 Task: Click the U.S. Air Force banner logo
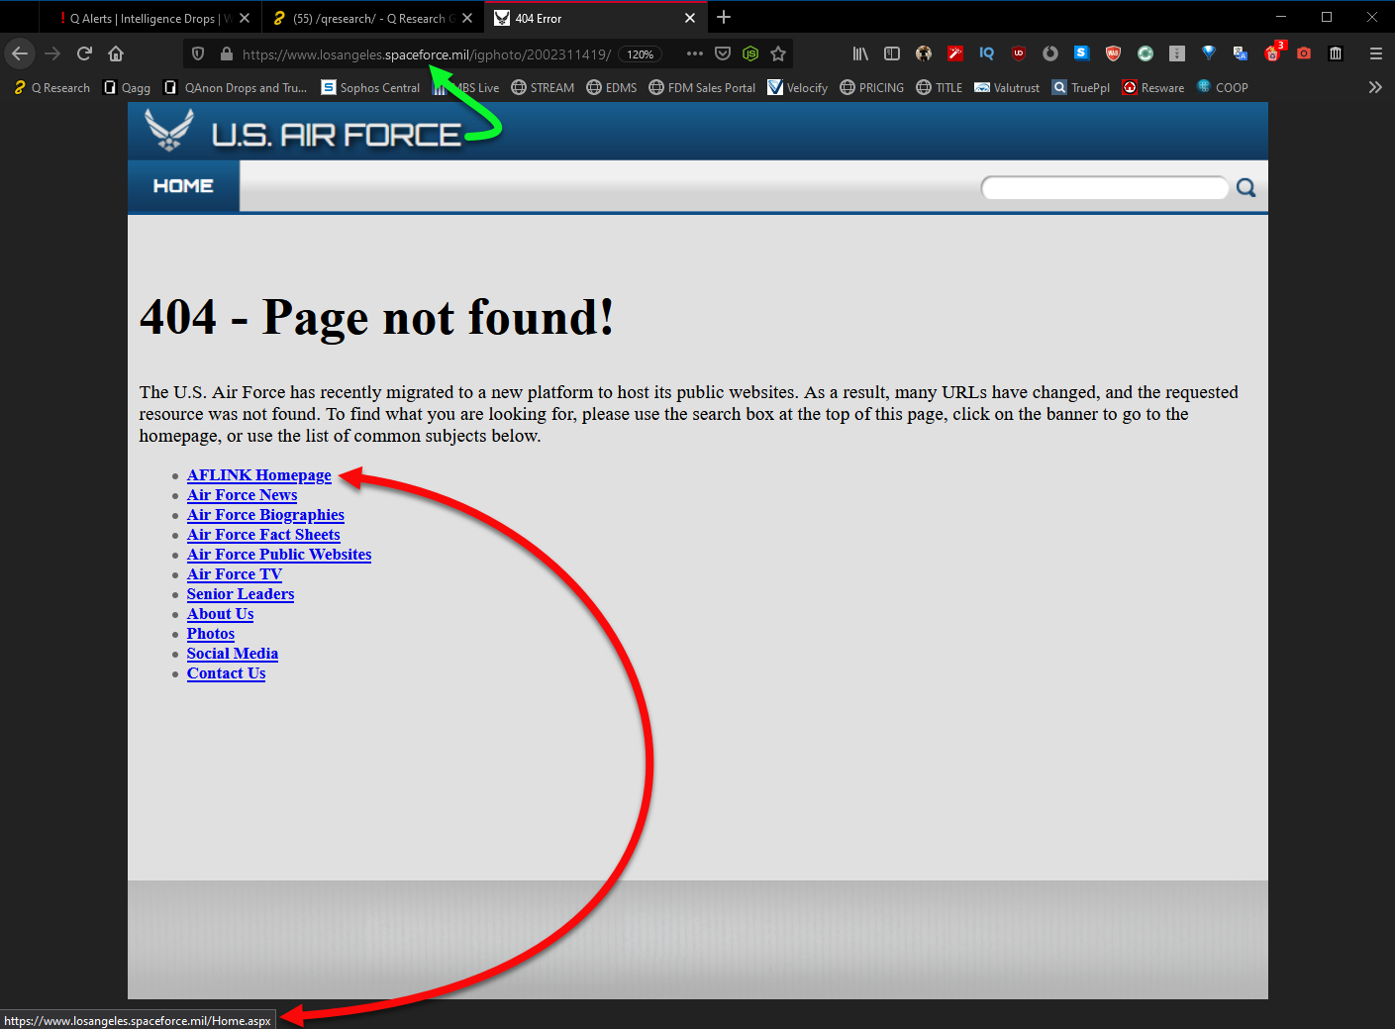coord(303,131)
